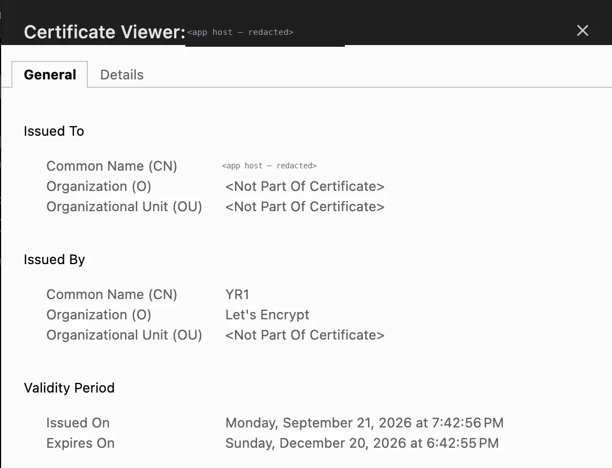Click the Issued To Organization (O) value

[x=305, y=186]
